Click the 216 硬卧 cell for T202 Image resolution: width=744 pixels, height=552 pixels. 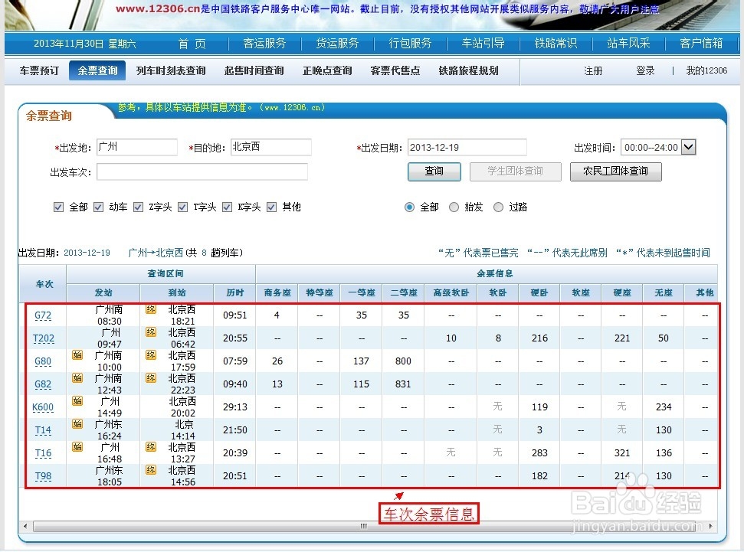pos(539,338)
